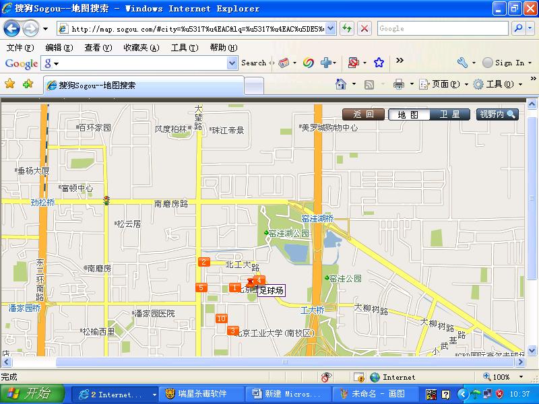Screen dimensions: 539x404
Task: Click the search magnifier beside the Google box
Action: click(518, 28)
